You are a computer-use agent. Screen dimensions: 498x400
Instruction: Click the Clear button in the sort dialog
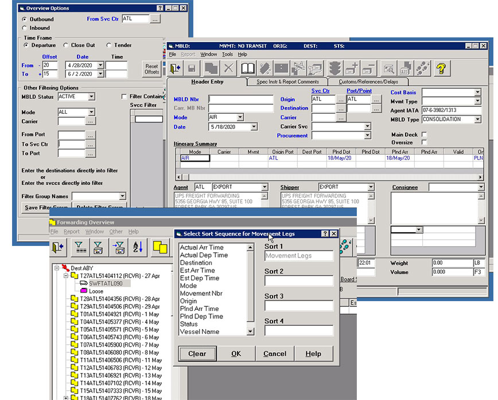click(197, 353)
